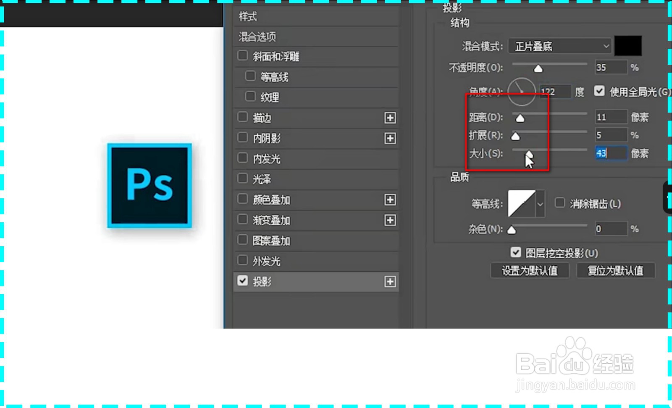This screenshot has width=672, height=408.
Task: Click the angle dial for 角度
Action: (x=522, y=91)
